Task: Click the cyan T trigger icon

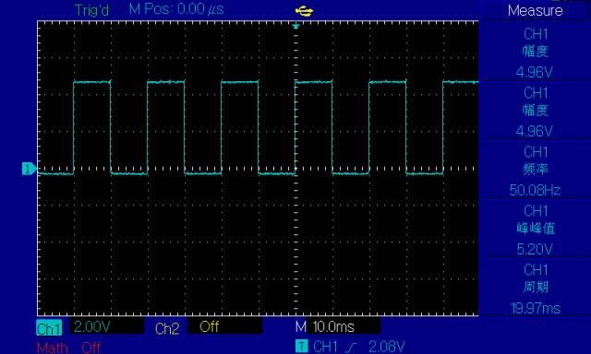Action: [x=302, y=346]
